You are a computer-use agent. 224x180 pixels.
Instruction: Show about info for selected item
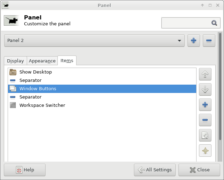(205, 151)
